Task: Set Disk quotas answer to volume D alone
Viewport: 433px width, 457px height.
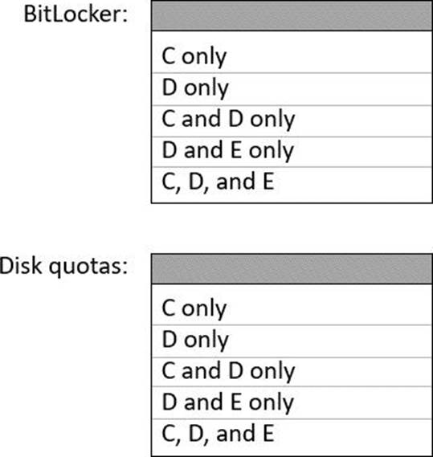Action: pos(292,341)
